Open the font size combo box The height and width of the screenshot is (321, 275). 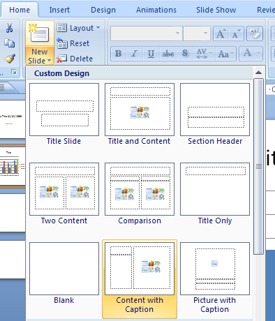(197, 33)
